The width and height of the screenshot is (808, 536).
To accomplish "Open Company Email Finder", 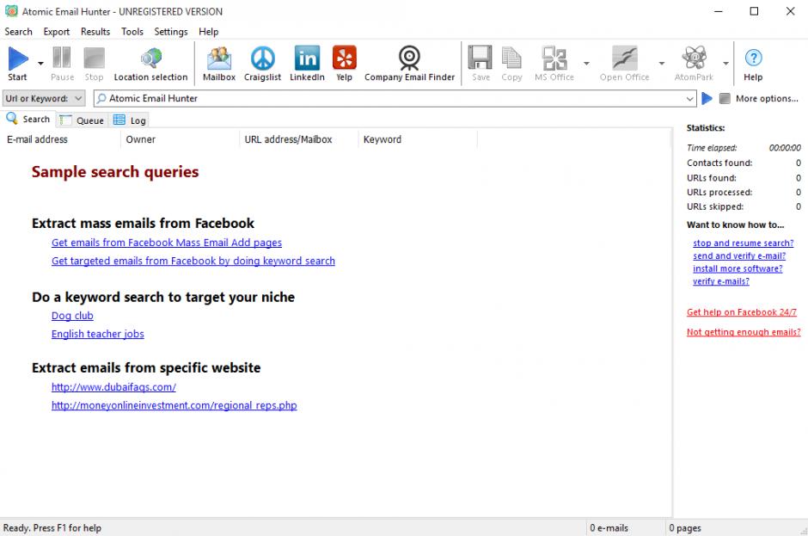I will tap(409, 64).
